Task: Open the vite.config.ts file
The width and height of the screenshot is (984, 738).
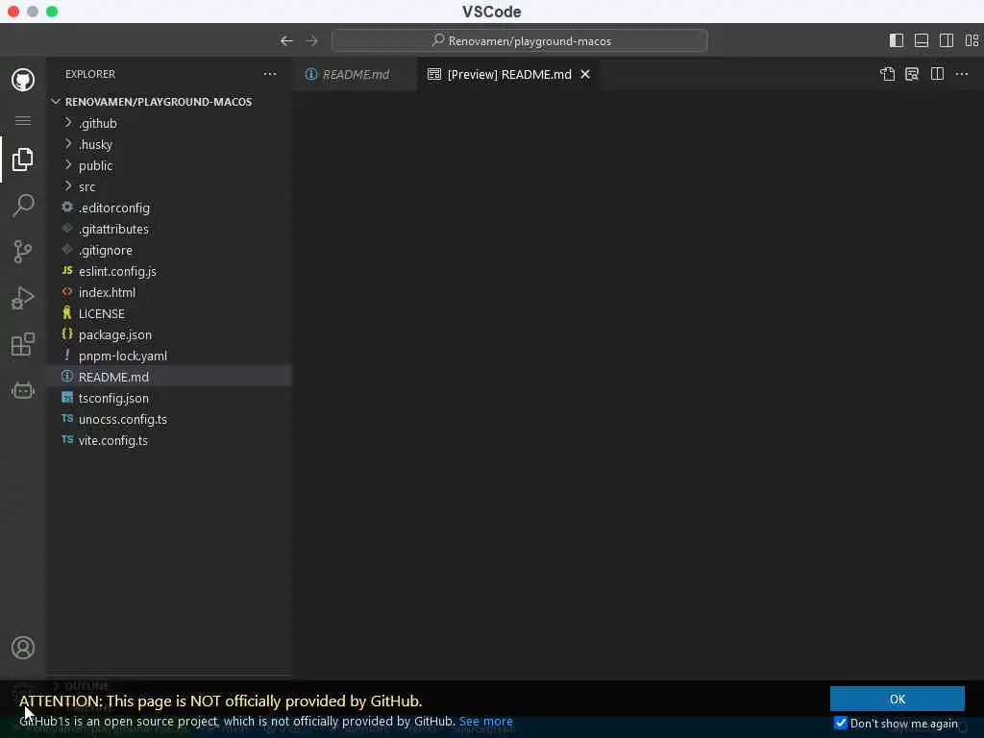Action: [x=168, y=440]
